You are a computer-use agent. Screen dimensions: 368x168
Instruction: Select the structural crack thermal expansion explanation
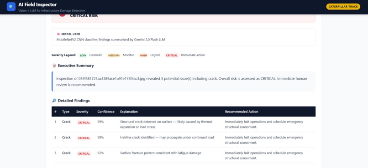166,124
